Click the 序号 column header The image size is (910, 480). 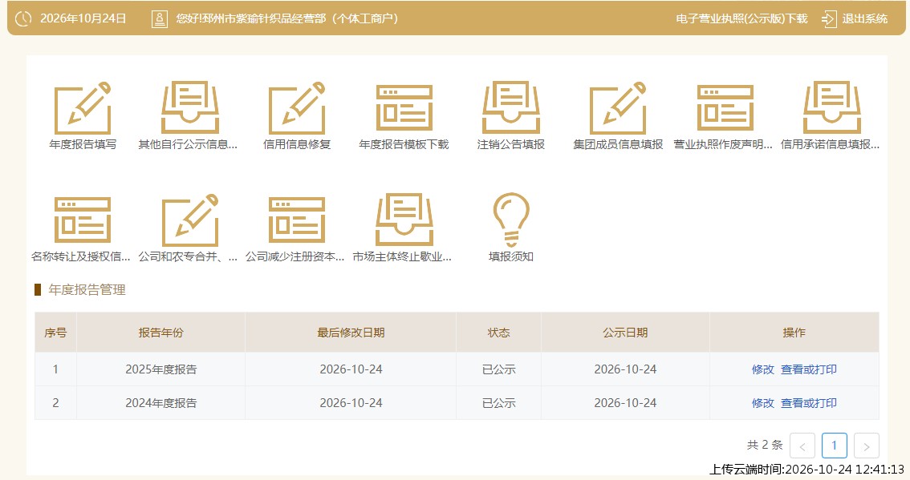(55, 333)
